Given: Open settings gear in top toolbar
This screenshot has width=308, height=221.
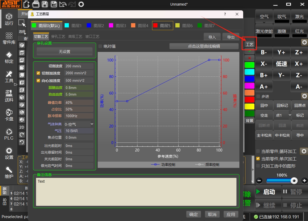Looking at the screenshot, I should pyautogui.click(x=81, y=4).
